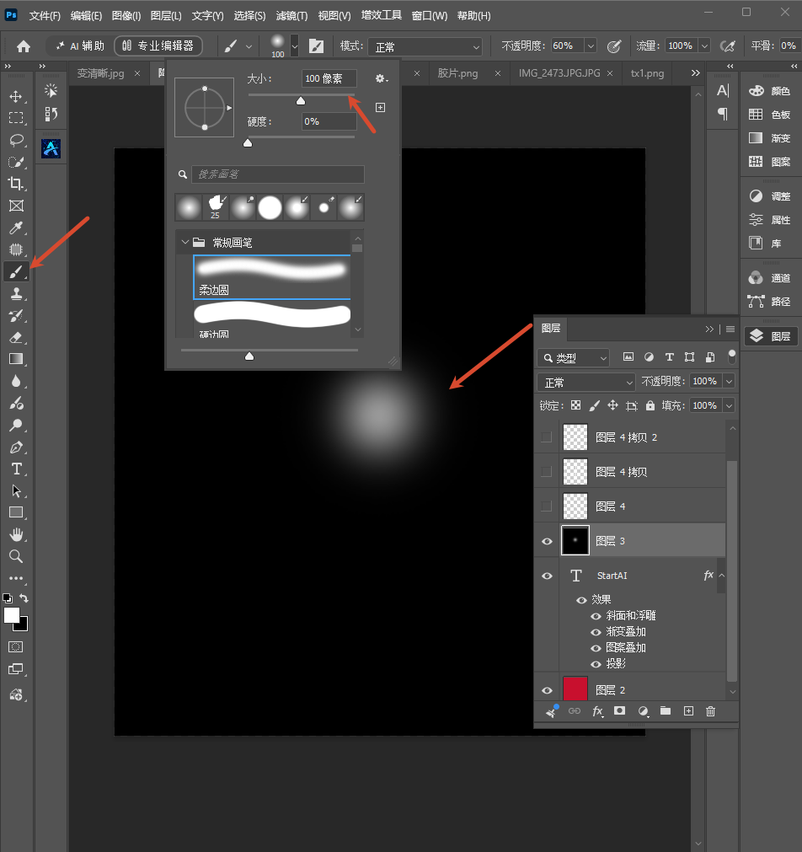Click the foreground color swatch
Image resolution: width=802 pixels, height=852 pixels.
12,616
